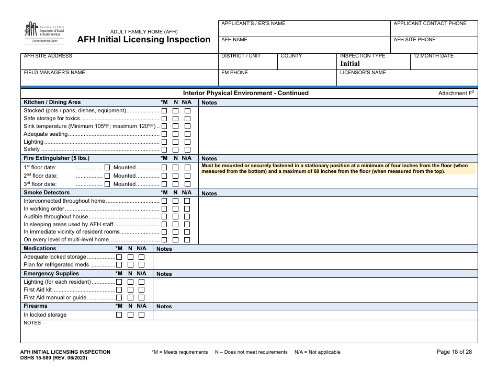The height and width of the screenshot is (384, 497).
Task: Check *M for Adequate locked storage of medications
Action: coord(119,257)
